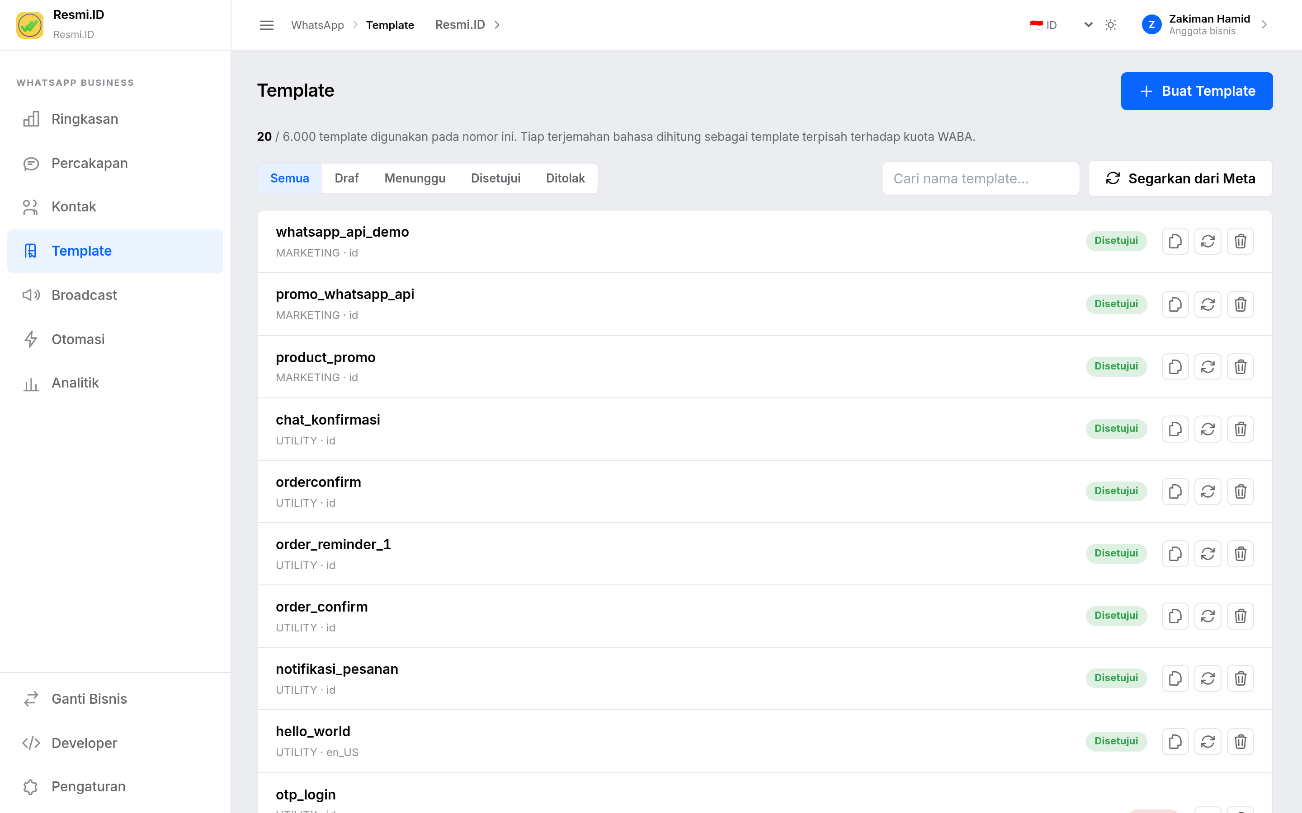Screen dimensions: 1302x813
Task: Toggle the hamburger sidebar menu
Action: (266, 25)
